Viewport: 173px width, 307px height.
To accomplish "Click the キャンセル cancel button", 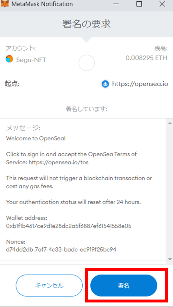I will coord(49,285).
